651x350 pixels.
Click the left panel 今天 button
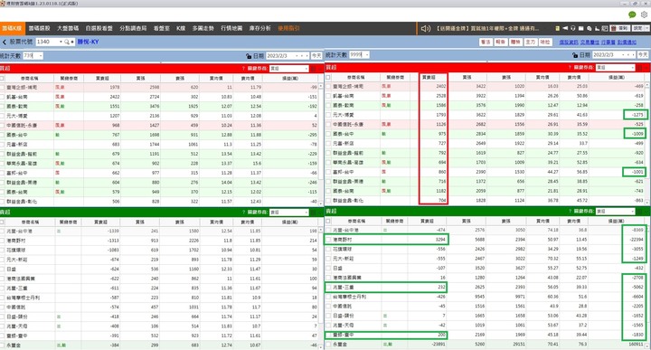point(316,56)
